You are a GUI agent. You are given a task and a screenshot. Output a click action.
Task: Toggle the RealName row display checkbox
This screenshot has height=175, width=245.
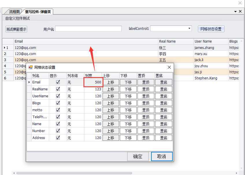58,89
